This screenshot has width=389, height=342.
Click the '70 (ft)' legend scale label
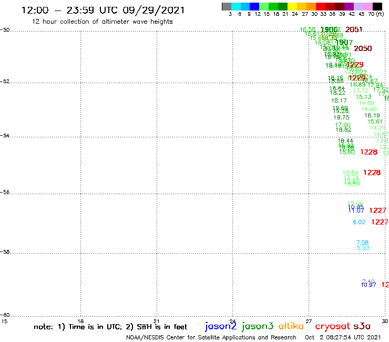click(376, 14)
